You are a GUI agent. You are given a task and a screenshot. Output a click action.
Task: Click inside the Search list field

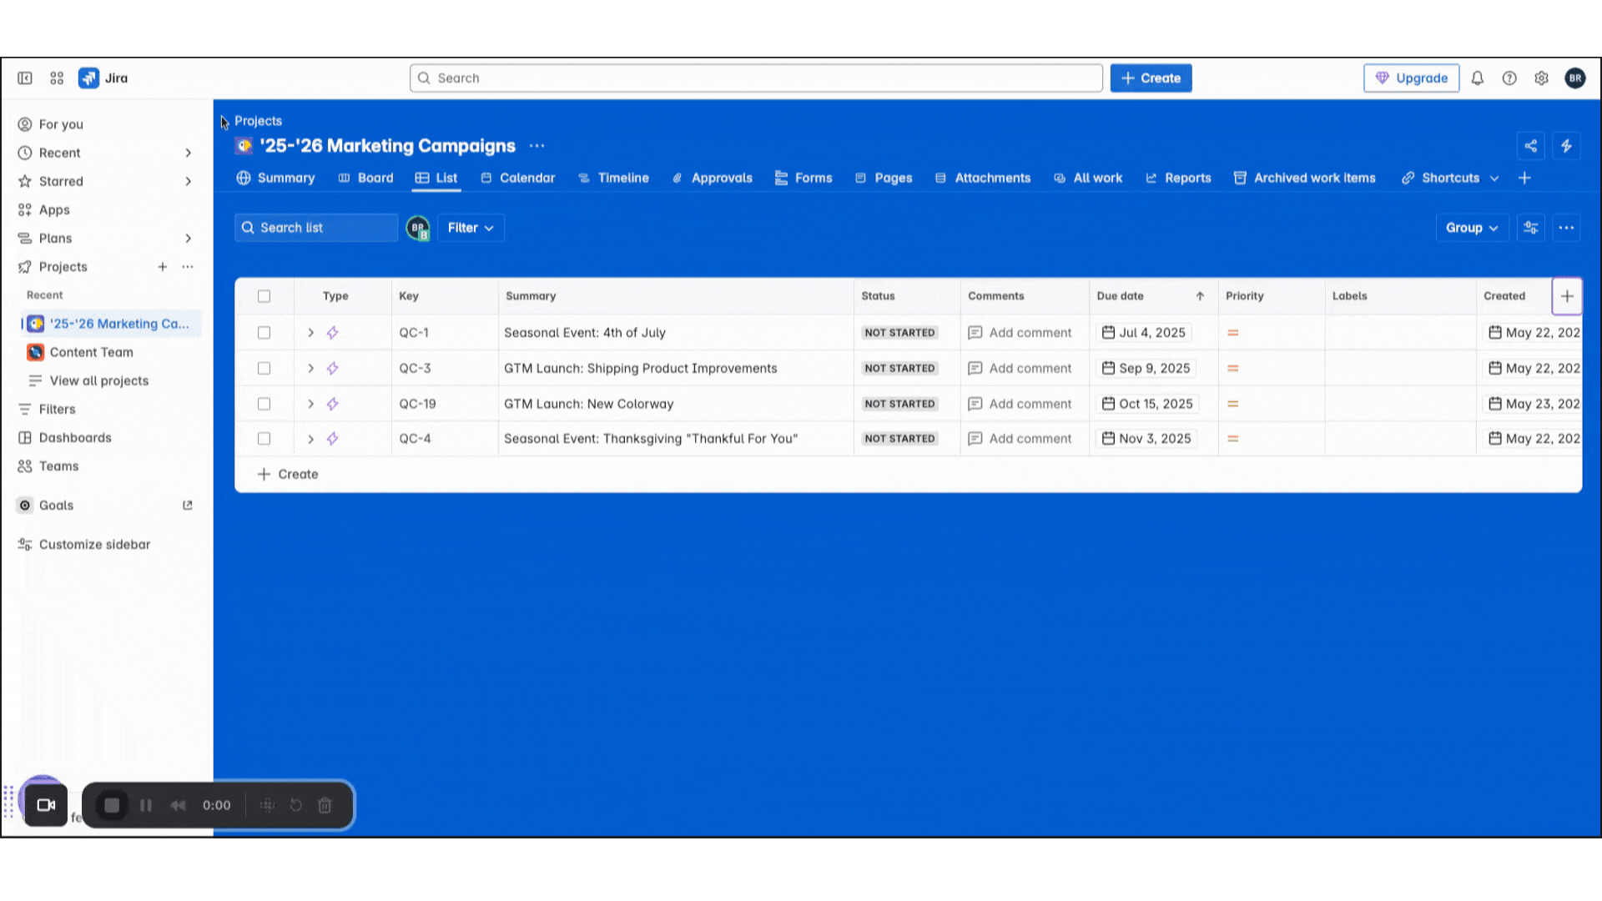[x=317, y=227]
